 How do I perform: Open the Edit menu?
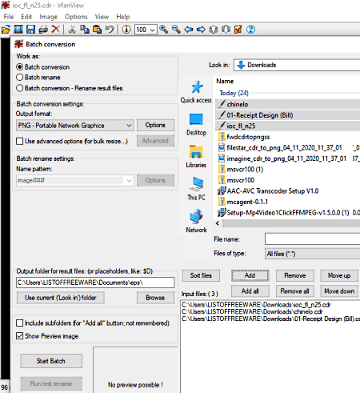(x=26, y=17)
